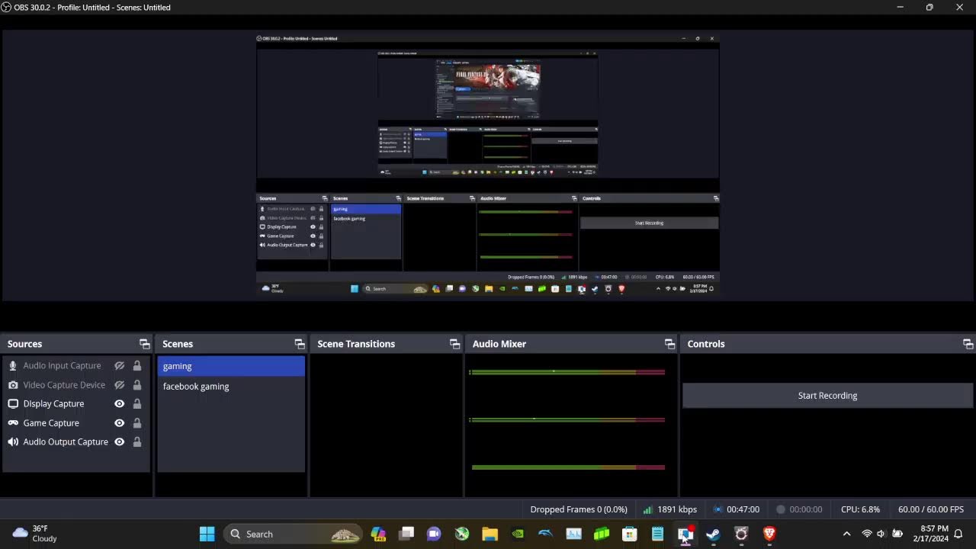Viewport: 976px width, 549px height.
Task: Click the streaming broadcast icon beside 00:47:00
Action: pyautogui.click(x=718, y=509)
